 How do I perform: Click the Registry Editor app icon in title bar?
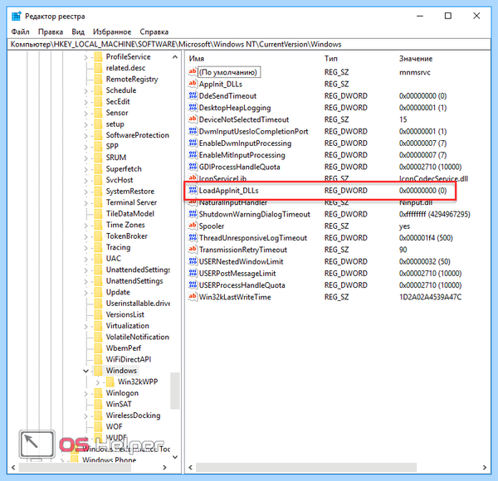pos(17,16)
